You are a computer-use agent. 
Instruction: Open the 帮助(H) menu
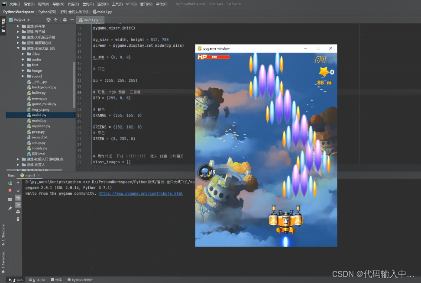coord(162,4)
